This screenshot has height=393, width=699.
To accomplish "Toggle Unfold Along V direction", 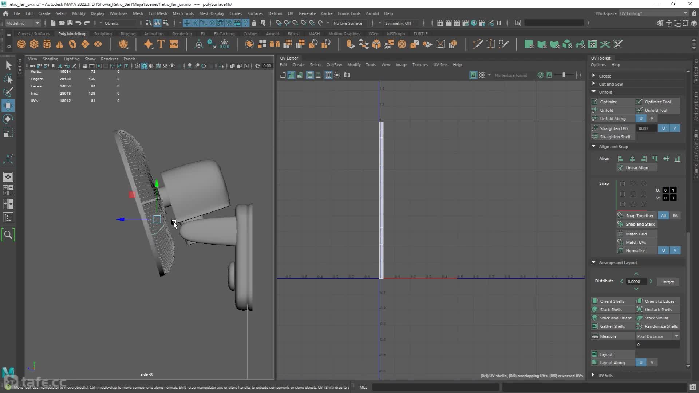I will point(652,119).
